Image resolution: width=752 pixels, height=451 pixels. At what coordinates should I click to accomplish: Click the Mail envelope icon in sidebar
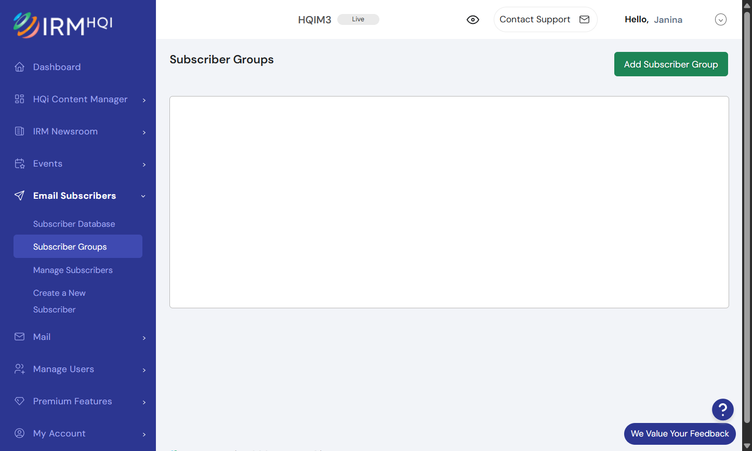[x=20, y=337]
